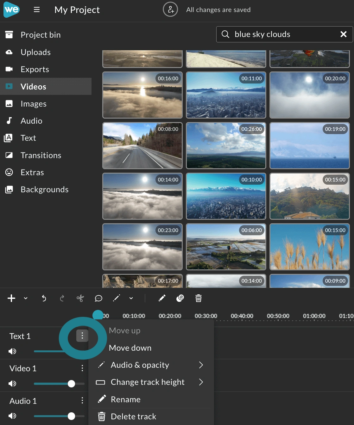Expand the add track dropdown arrow
Viewport: 354px width, 425px height.
point(26,298)
